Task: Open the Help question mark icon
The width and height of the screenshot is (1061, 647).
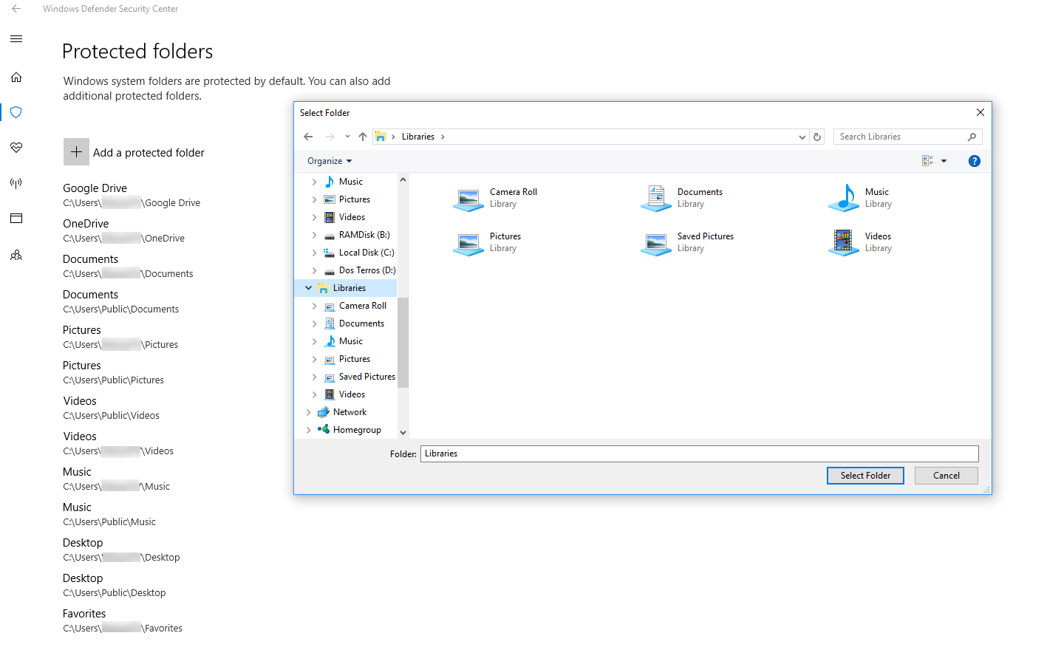Action: click(x=975, y=161)
